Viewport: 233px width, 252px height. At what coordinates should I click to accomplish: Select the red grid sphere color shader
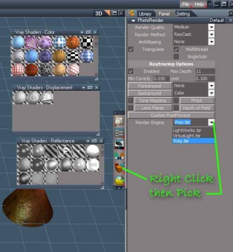point(18,69)
